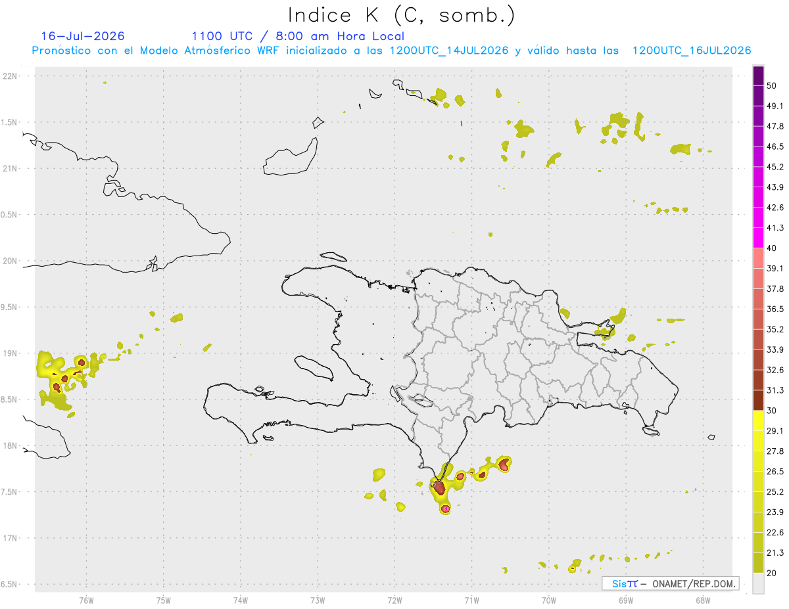
Task: Click the '33.9' value on the color scale
Action: coord(775,350)
